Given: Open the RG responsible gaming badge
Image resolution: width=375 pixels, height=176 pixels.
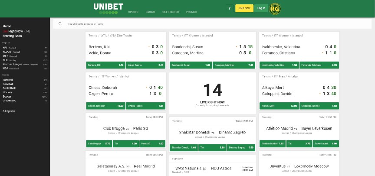Looking at the screenshot, I should click(275, 9).
